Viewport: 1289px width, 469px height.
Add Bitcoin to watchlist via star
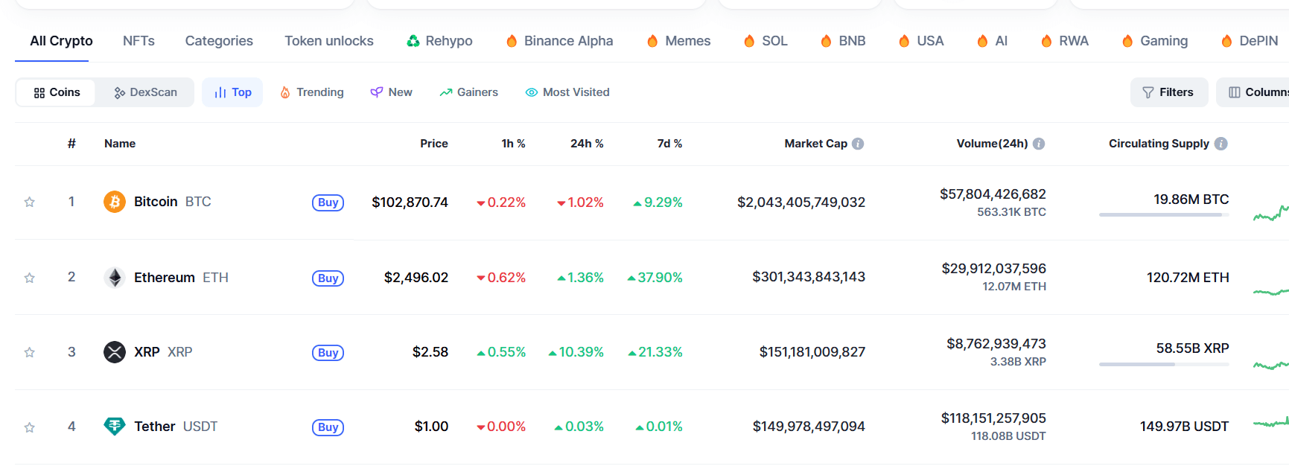[x=29, y=202]
